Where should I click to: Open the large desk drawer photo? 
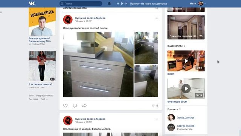tap(98, 64)
